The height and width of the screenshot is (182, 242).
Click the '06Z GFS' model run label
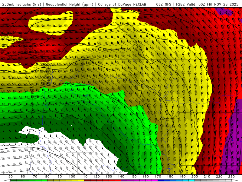(x=164, y=4)
